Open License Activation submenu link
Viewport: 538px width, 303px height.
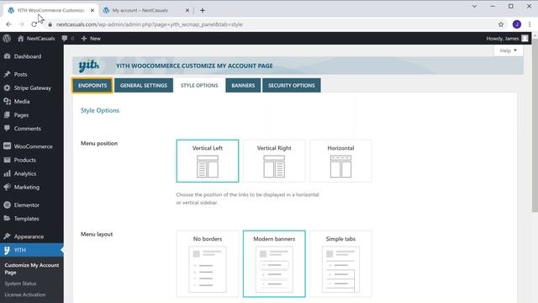25,295
